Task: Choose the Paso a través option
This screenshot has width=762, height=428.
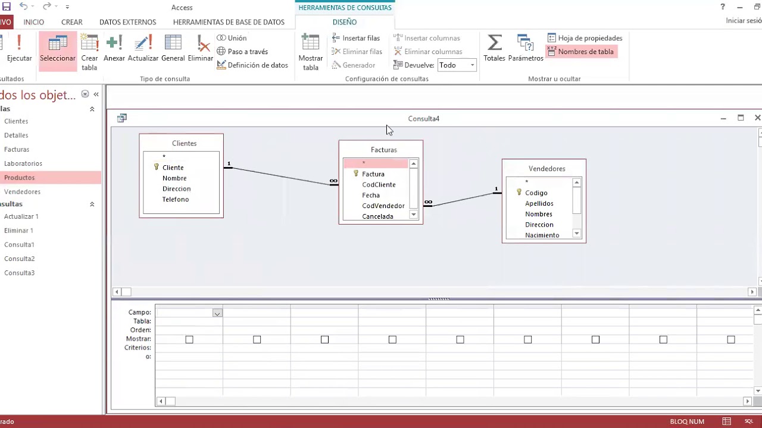Action: click(242, 52)
